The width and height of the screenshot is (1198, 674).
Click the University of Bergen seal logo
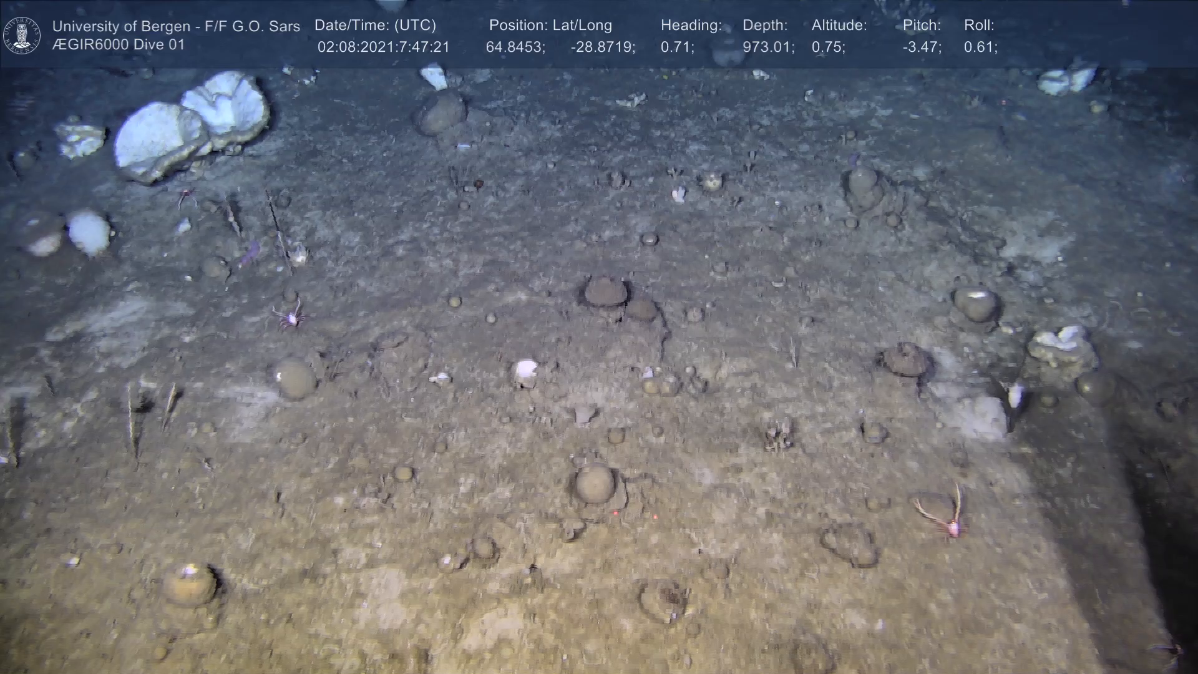coord(22,36)
